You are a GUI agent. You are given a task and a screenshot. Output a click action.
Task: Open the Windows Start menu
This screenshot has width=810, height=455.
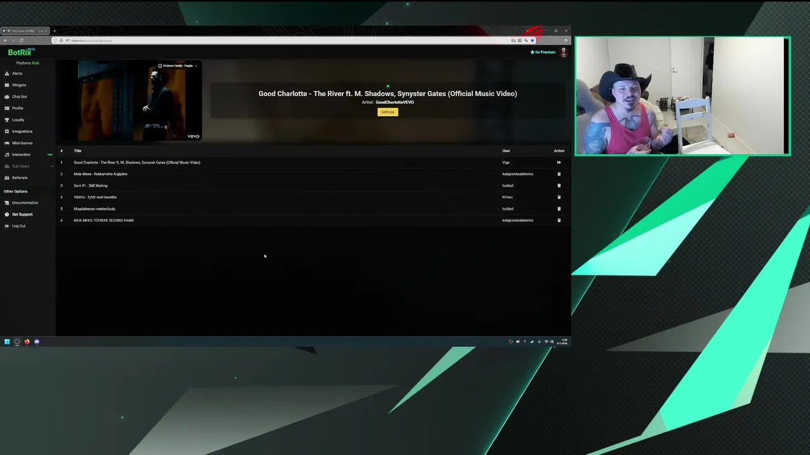pyautogui.click(x=7, y=342)
